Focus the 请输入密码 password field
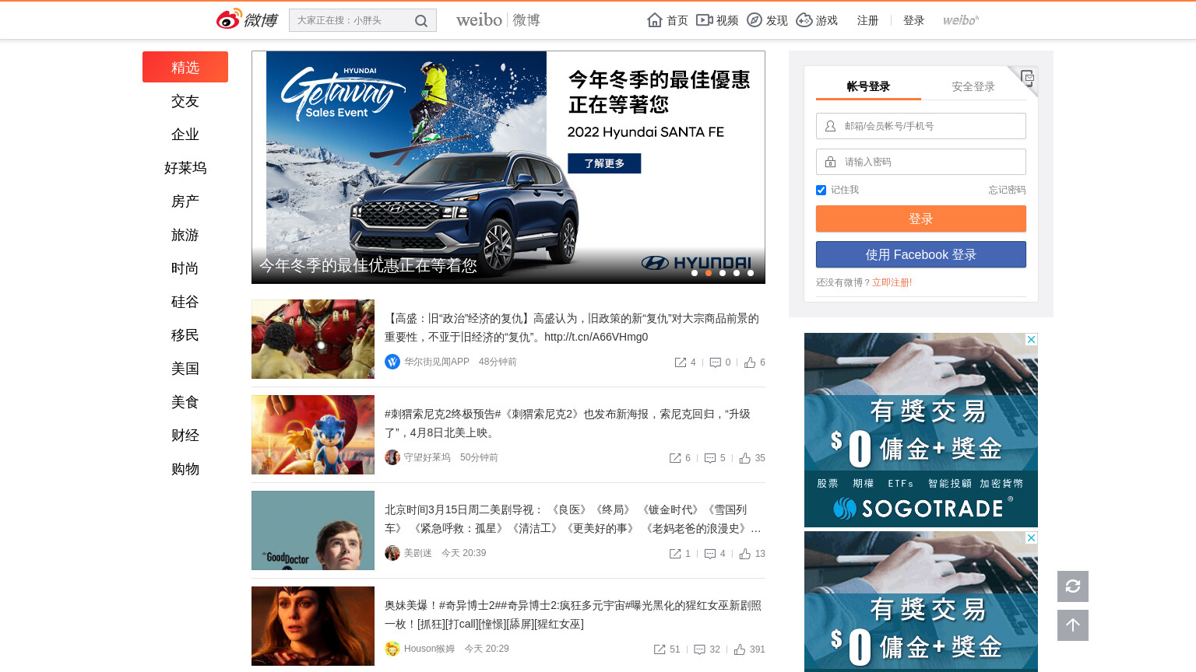The image size is (1196, 672). click(921, 162)
